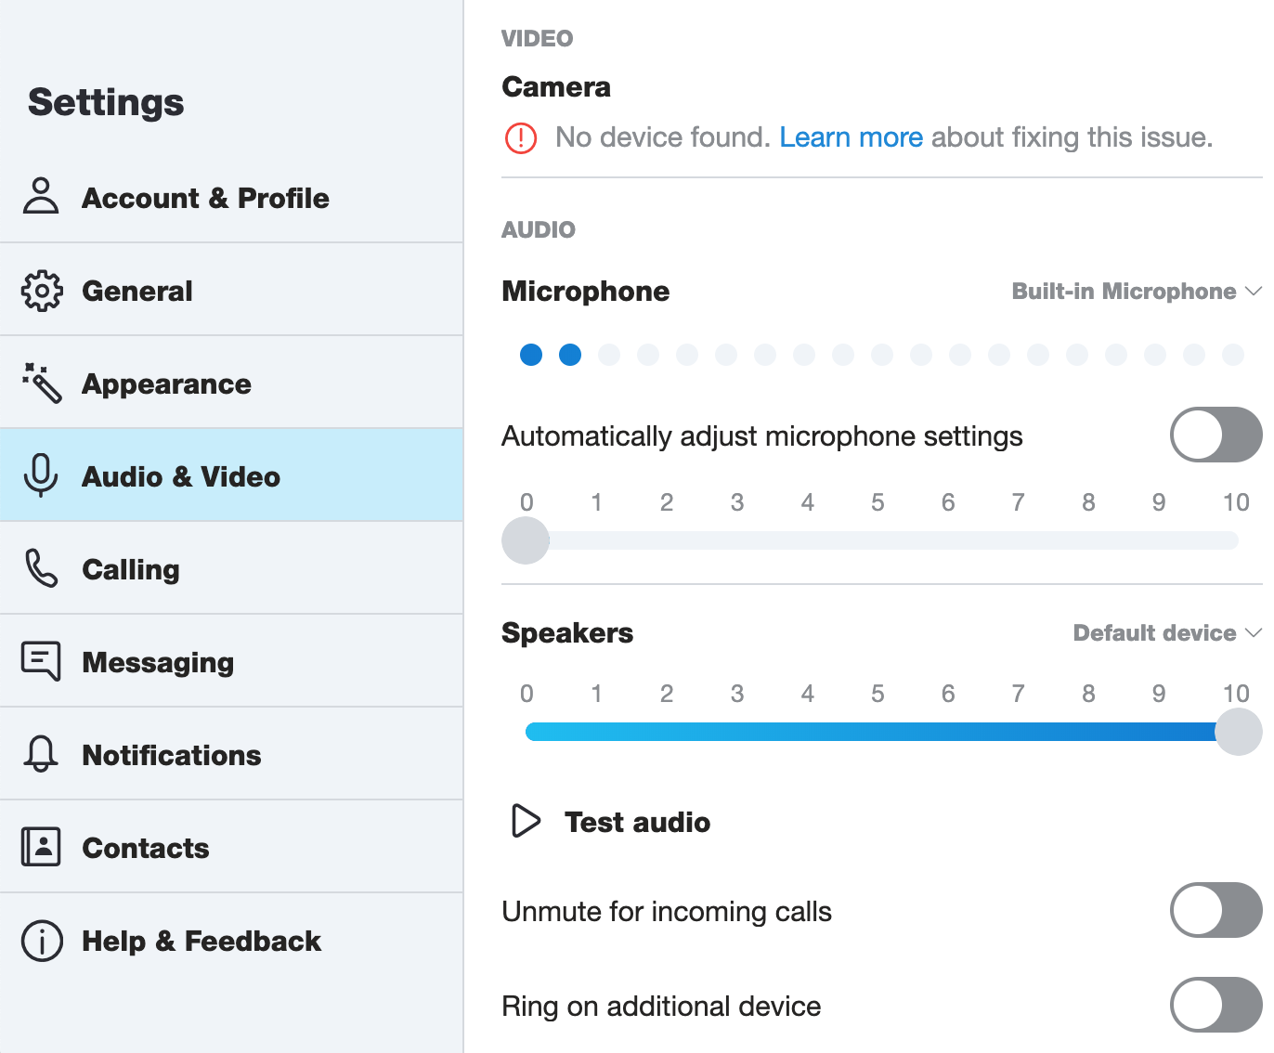This screenshot has width=1274, height=1053.
Task: Click the Settings heading
Action: point(106,102)
